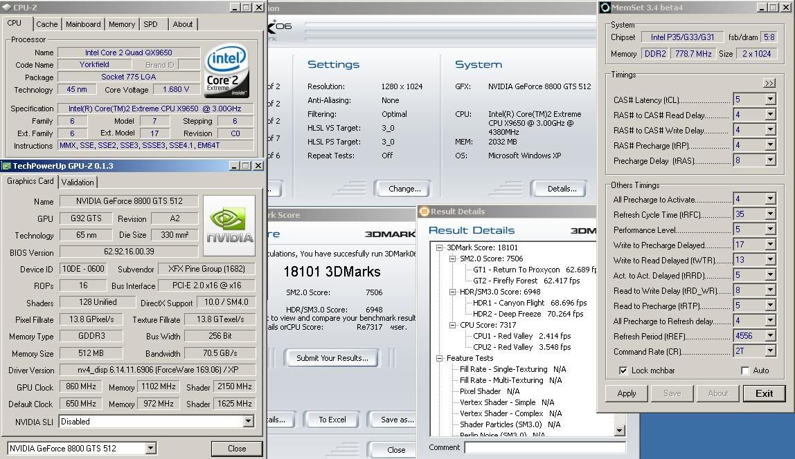
Task: Collapse the 3DMark Score tree node
Action: 440,247
